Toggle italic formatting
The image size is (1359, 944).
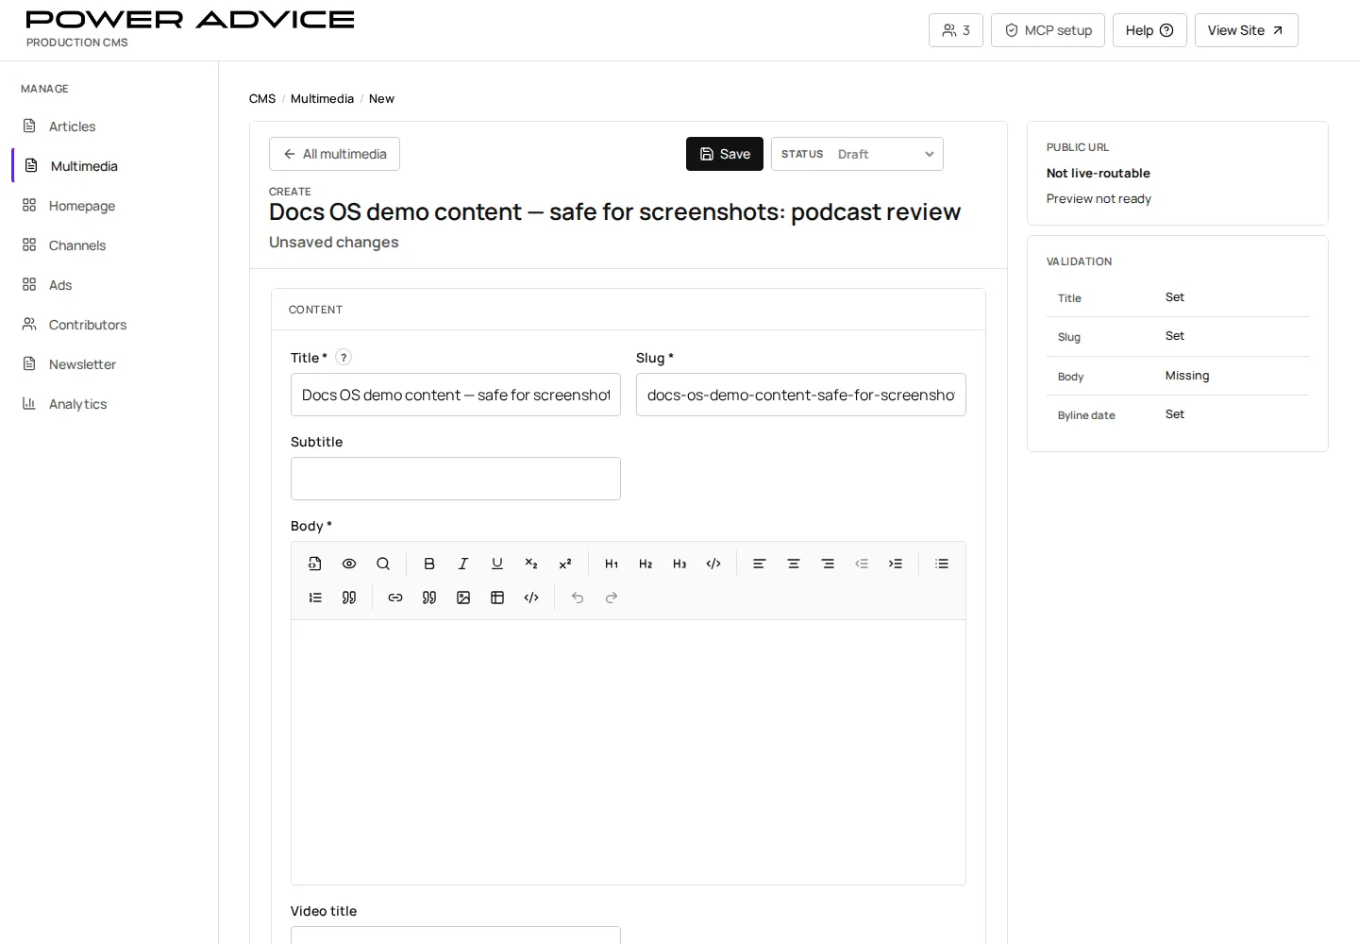[463, 564]
